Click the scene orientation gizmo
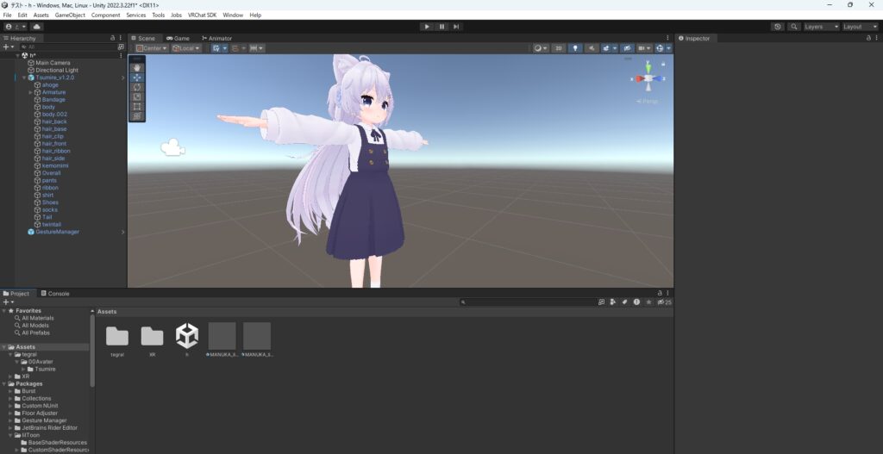883x454 pixels. point(648,78)
